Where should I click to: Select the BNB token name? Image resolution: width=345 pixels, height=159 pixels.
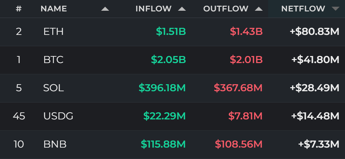point(55,144)
